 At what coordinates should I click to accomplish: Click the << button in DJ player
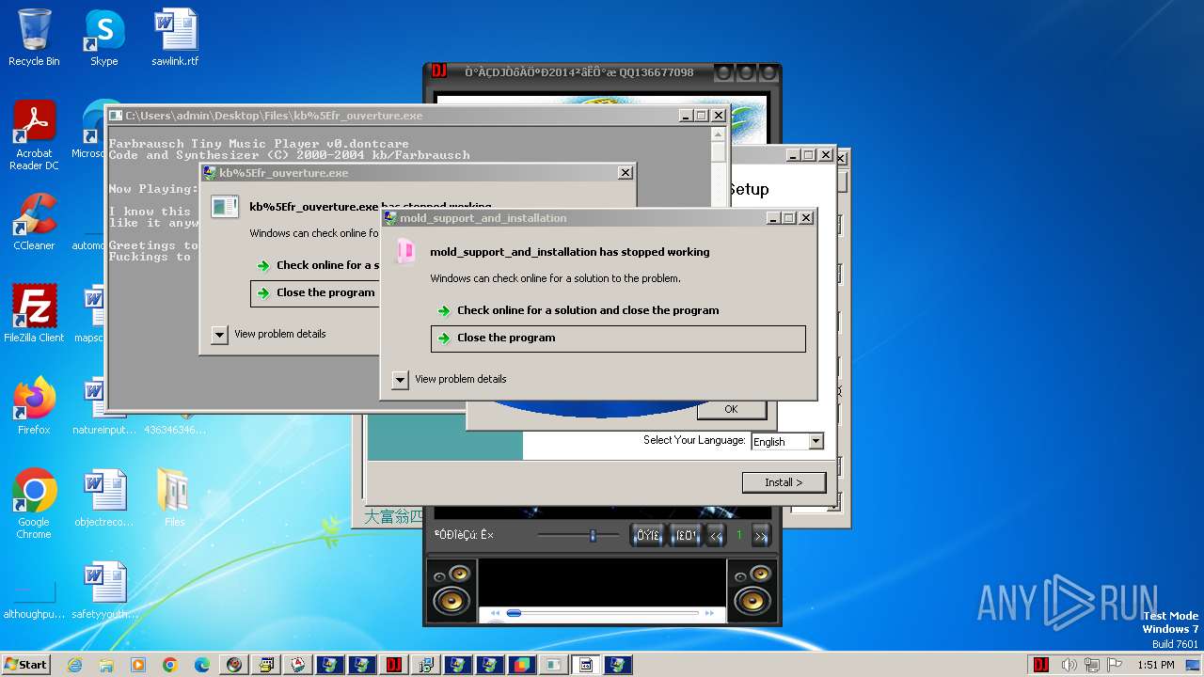tap(716, 535)
